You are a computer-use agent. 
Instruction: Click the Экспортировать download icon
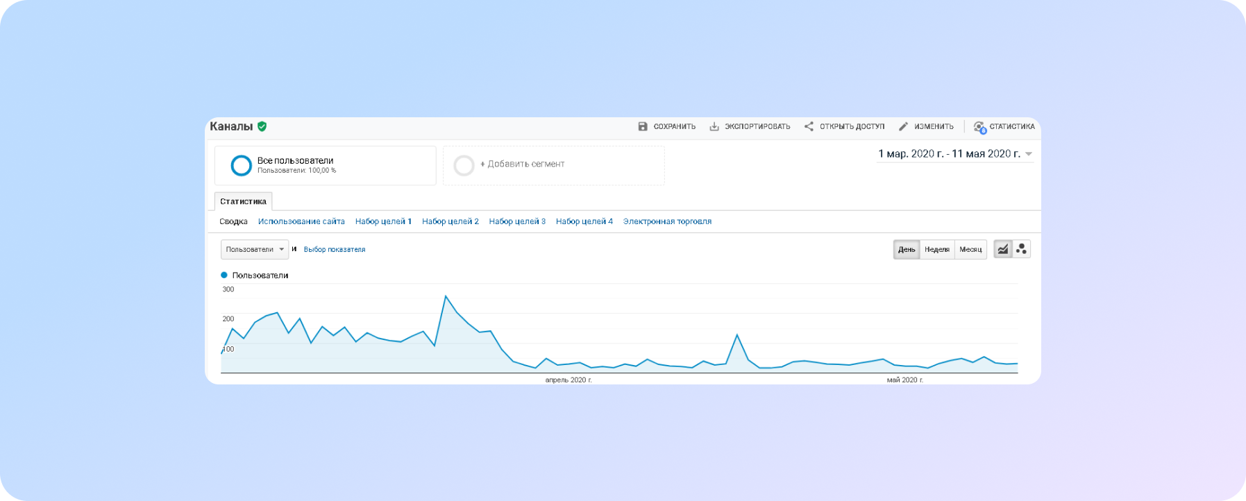714,126
